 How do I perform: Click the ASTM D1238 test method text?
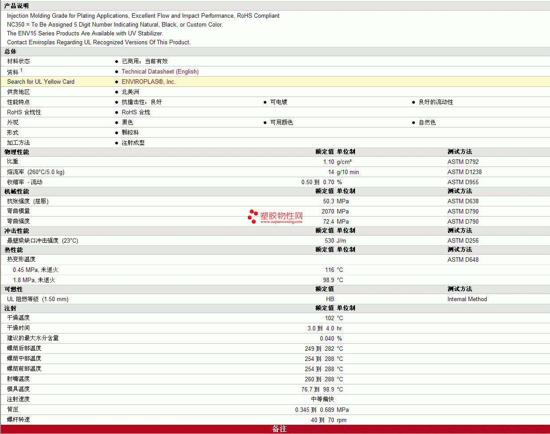click(464, 172)
